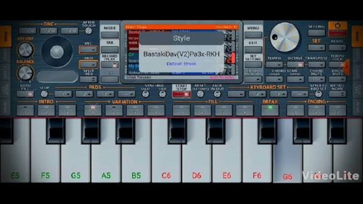
Task: Toggle the After Touch round button
Action: point(88,31)
